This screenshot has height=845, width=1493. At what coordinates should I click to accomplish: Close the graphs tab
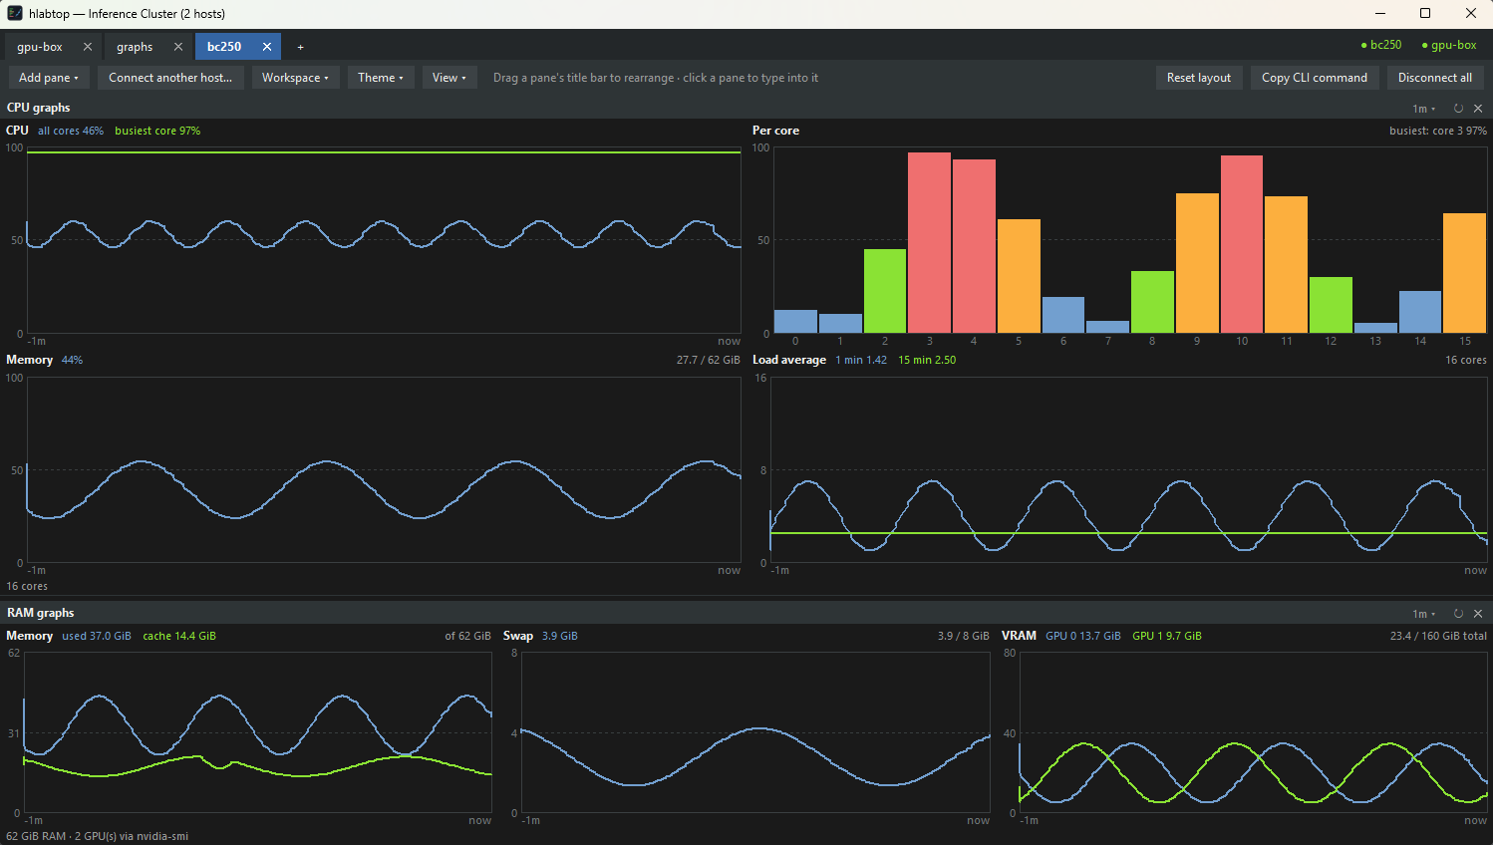coord(178,47)
